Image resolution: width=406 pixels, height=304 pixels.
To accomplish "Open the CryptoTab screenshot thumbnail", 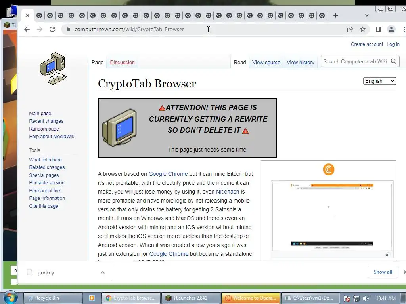I will pos(332,216).
